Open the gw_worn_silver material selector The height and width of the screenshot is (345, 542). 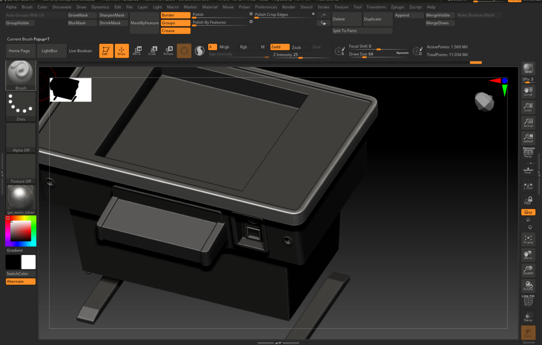[21, 200]
